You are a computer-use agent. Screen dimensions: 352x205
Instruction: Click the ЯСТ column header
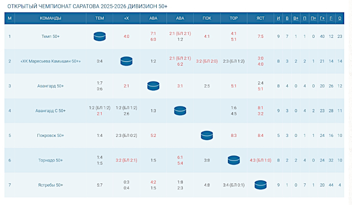(260, 18)
